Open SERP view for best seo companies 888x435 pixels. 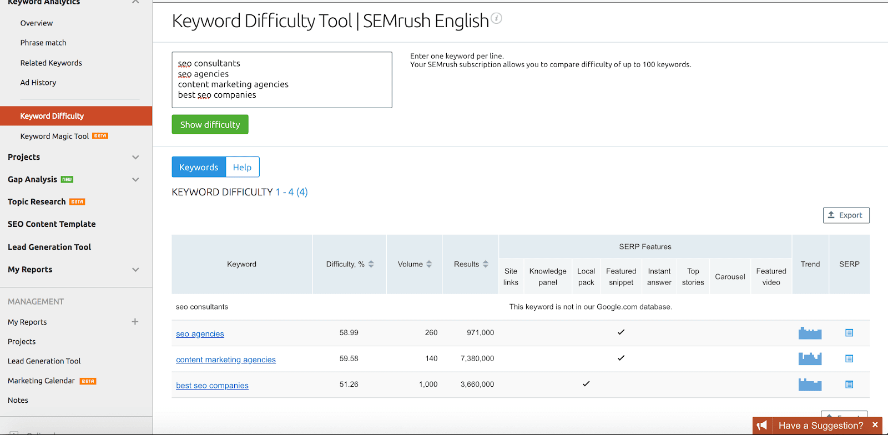849,385
